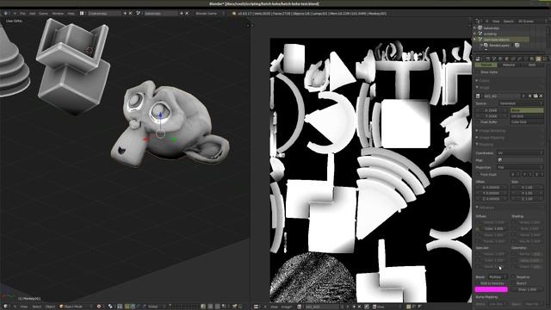Viewport: 551px width, 310px height.
Task: Click the magenta blend color swatch
Action: coord(492,289)
